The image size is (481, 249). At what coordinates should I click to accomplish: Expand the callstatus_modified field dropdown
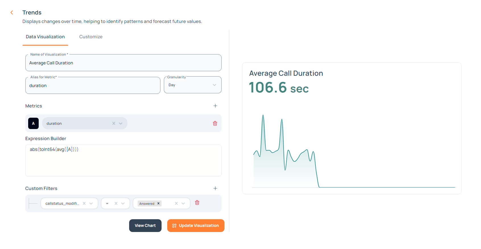pos(91,203)
